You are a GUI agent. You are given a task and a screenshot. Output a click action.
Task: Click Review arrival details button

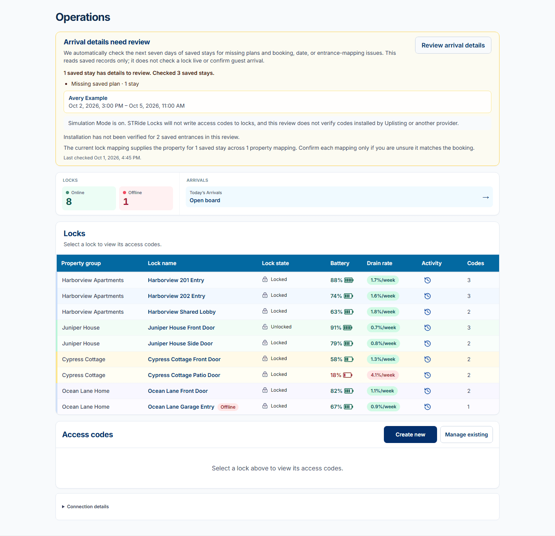[453, 45]
